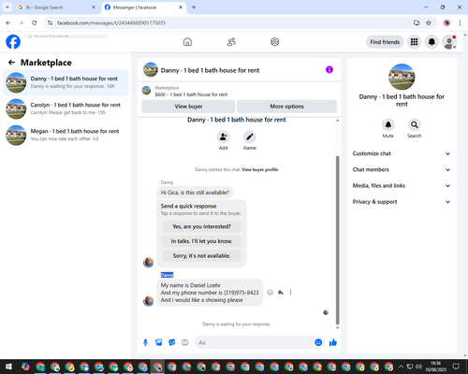Image resolution: width=468 pixels, height=374 pixels.
Task: Click the Windows Start button
Action: tap(8, 367)
